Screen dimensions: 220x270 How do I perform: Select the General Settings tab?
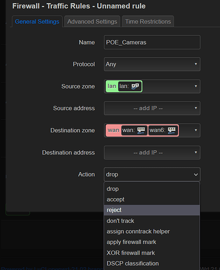tap(37, 22)
